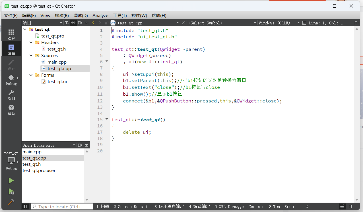Open the 构建(B) build menu
Screen dimensions: 363x212
(62, 16)
